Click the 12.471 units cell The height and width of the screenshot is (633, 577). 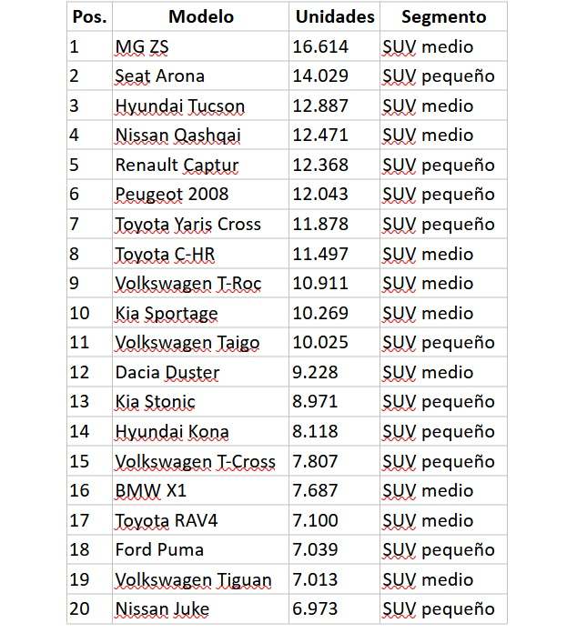click(335, 136)
